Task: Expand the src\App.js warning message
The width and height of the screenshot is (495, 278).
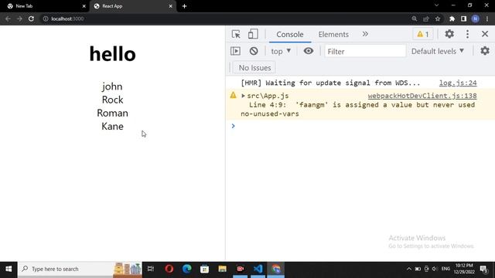Action: click(x=243, y=96)
